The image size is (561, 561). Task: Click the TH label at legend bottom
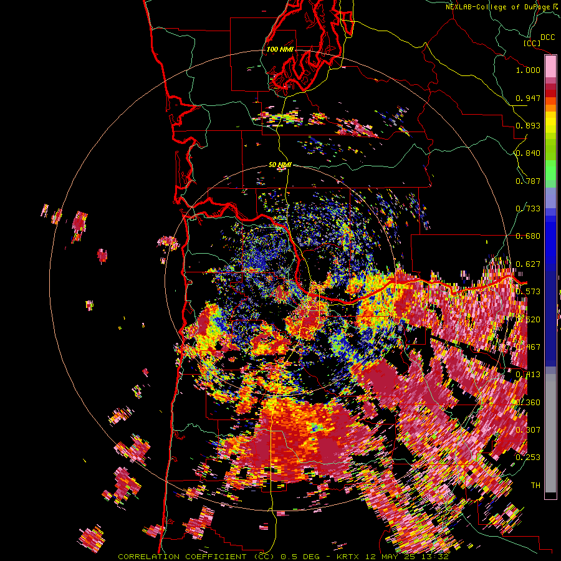[535, 486]
